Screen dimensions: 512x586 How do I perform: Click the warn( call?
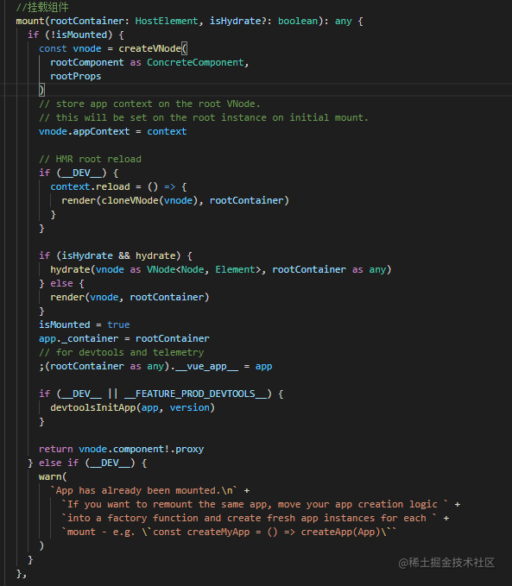point(53,477)
